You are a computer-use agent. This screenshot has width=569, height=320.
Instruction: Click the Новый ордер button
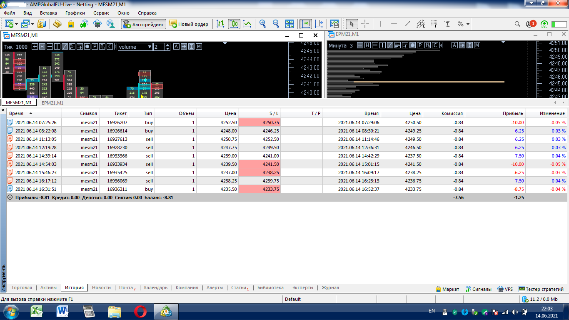tap(189, 24)
